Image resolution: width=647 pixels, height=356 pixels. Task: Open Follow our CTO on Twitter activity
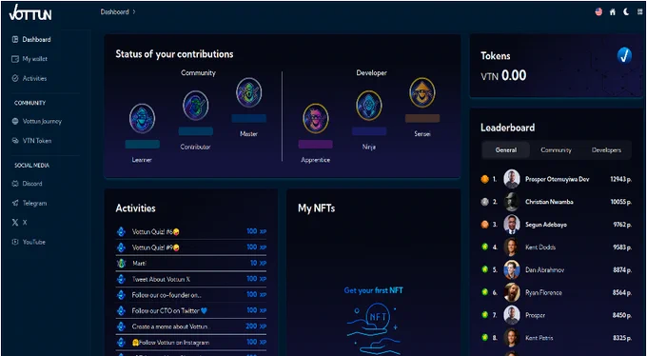pyautogui.click(x=191, y=310)
